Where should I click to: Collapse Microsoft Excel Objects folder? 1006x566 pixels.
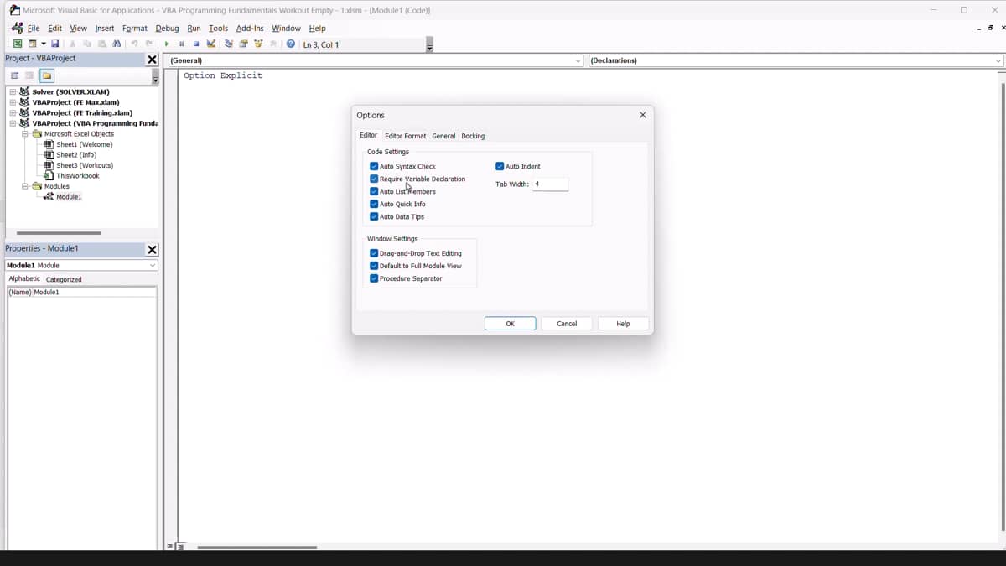25,134
